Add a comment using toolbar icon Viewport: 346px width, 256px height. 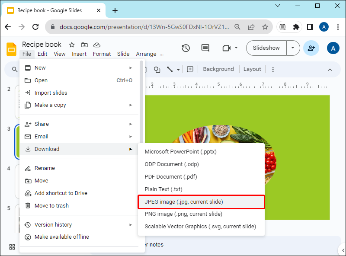[190, 70]
